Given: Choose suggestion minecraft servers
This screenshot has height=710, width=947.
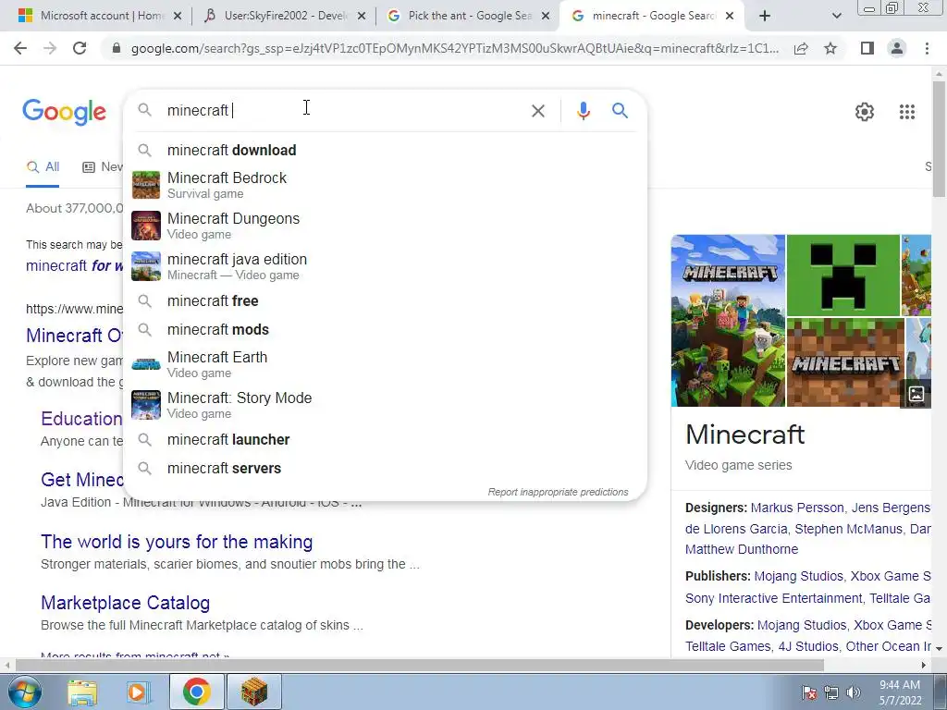Looking at the screenshot, I should [385, 469].
